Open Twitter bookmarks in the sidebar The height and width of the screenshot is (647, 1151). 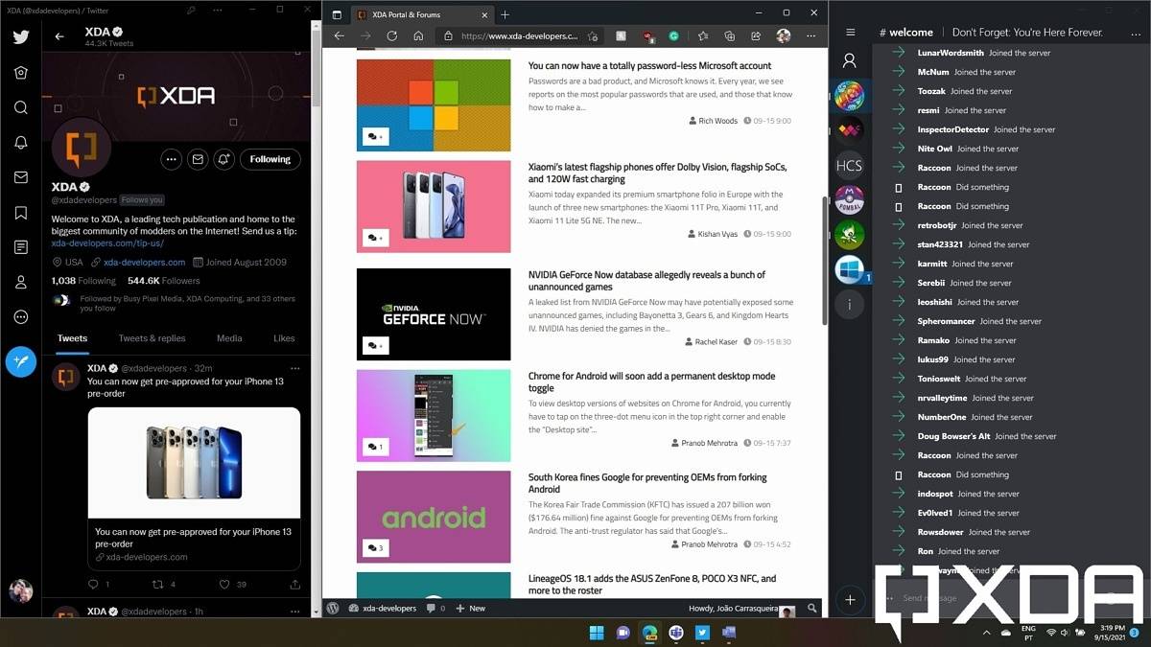click(x=20, y=213)
